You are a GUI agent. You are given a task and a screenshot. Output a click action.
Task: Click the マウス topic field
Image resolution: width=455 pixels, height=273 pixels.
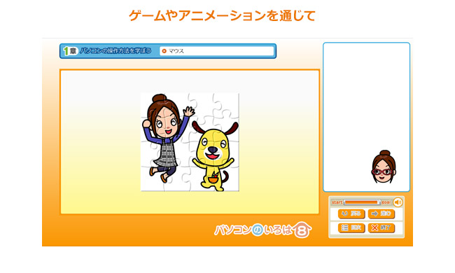tap(217, 51)
